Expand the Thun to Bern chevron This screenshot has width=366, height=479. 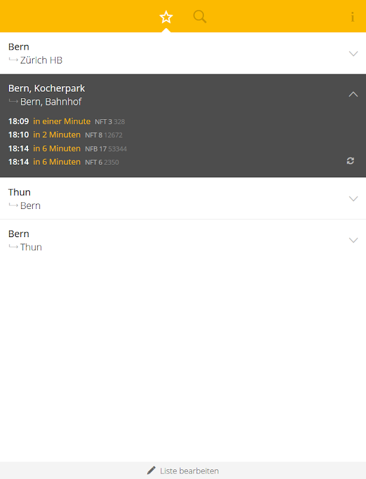click(x=353, y=199)
